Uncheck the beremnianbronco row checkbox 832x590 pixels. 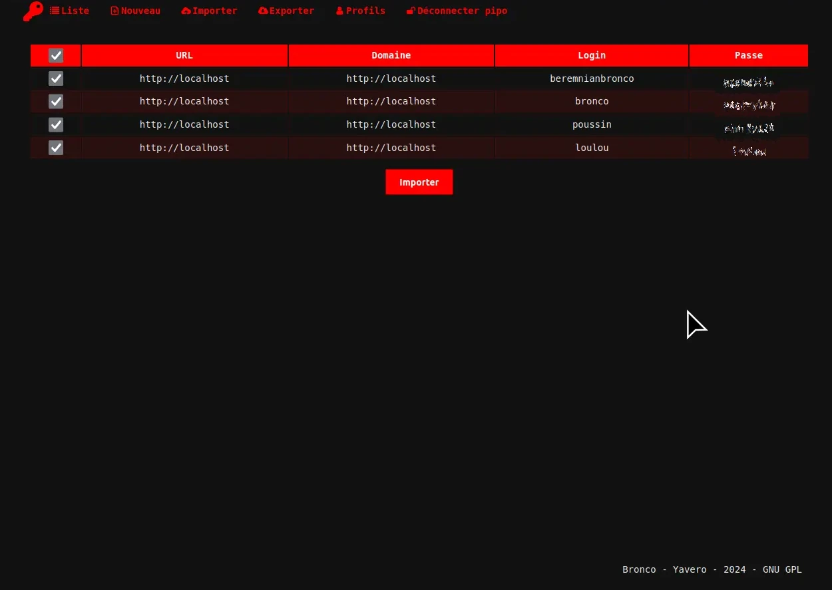coord(56,78)
